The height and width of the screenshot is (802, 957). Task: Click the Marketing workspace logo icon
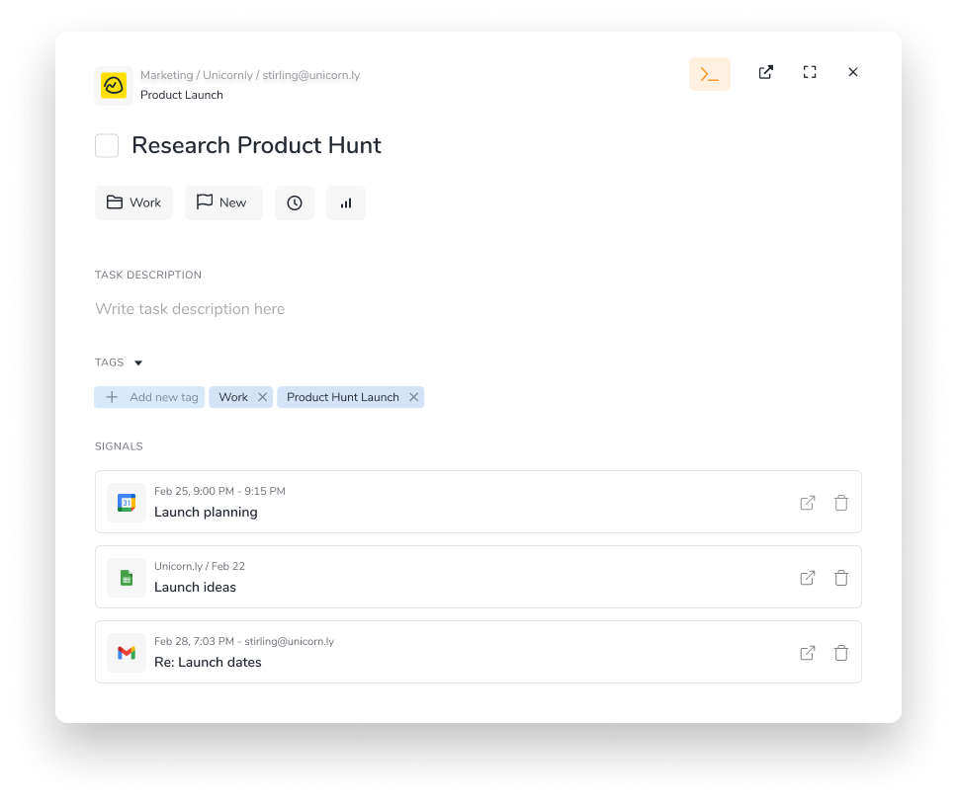[114, 86]
